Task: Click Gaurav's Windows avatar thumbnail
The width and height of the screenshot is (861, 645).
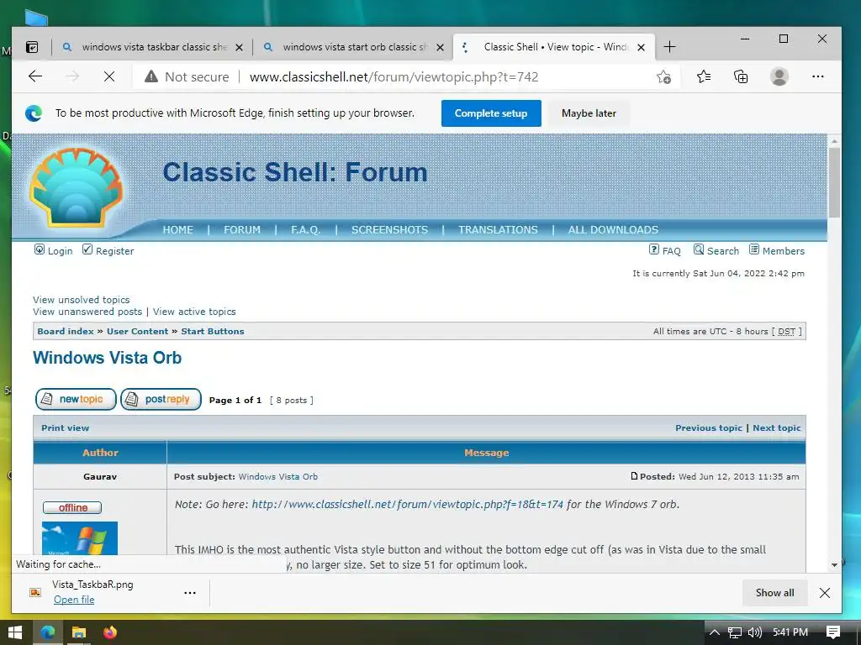Action: coord(80,538)
